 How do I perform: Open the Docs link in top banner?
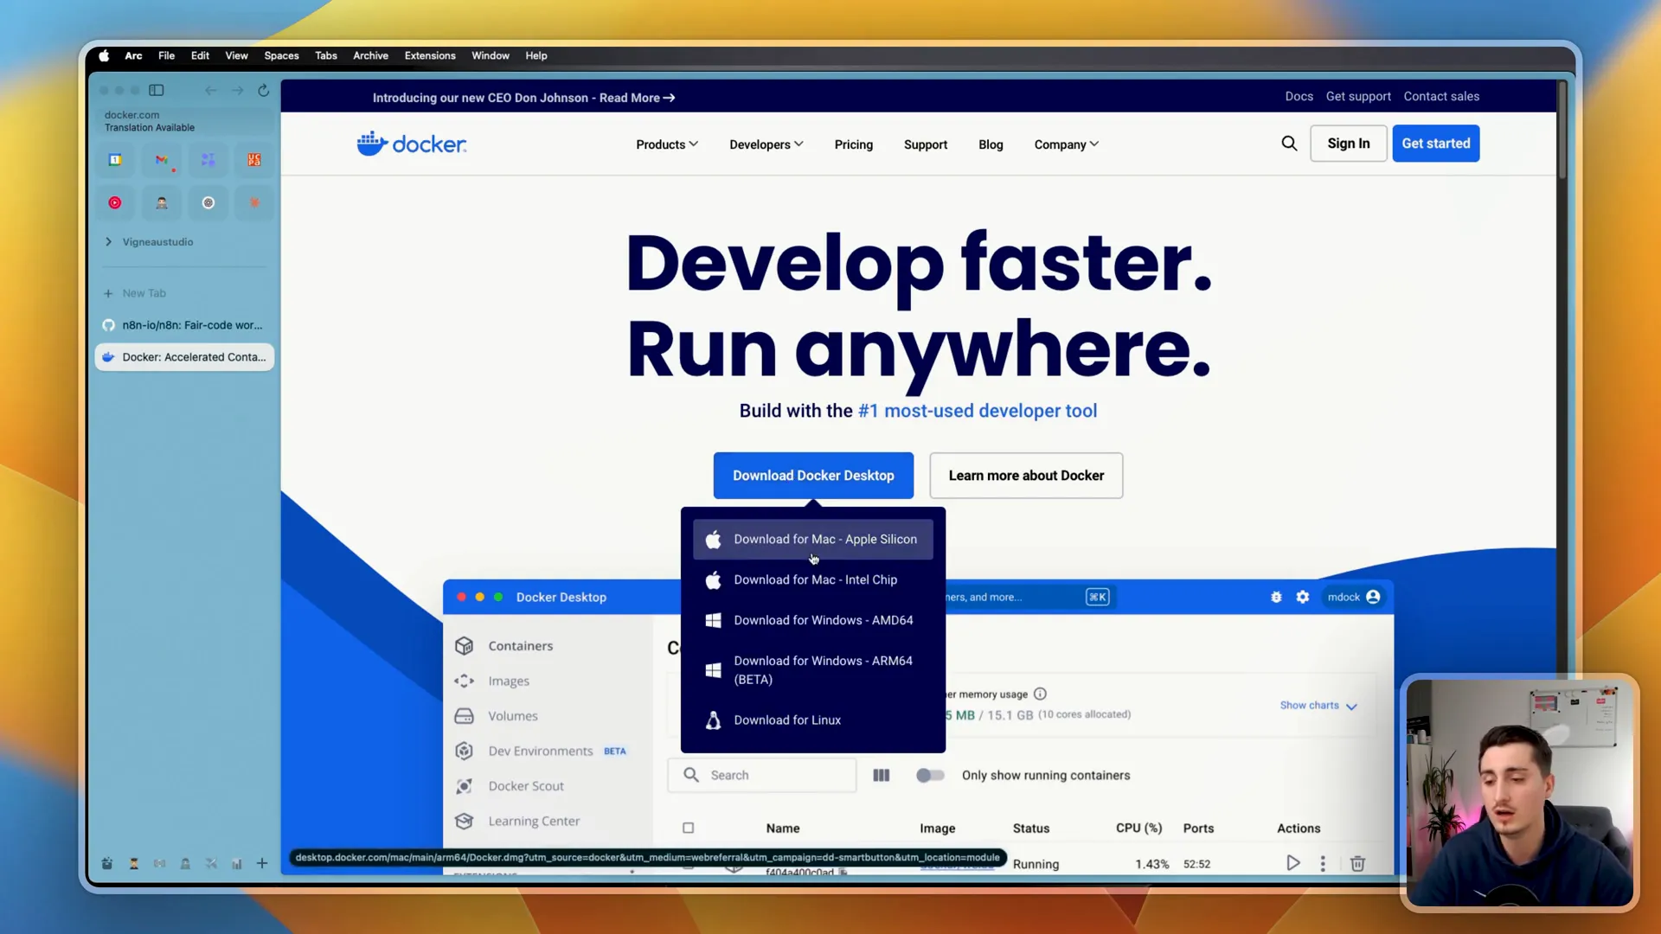click(1299, 96)
